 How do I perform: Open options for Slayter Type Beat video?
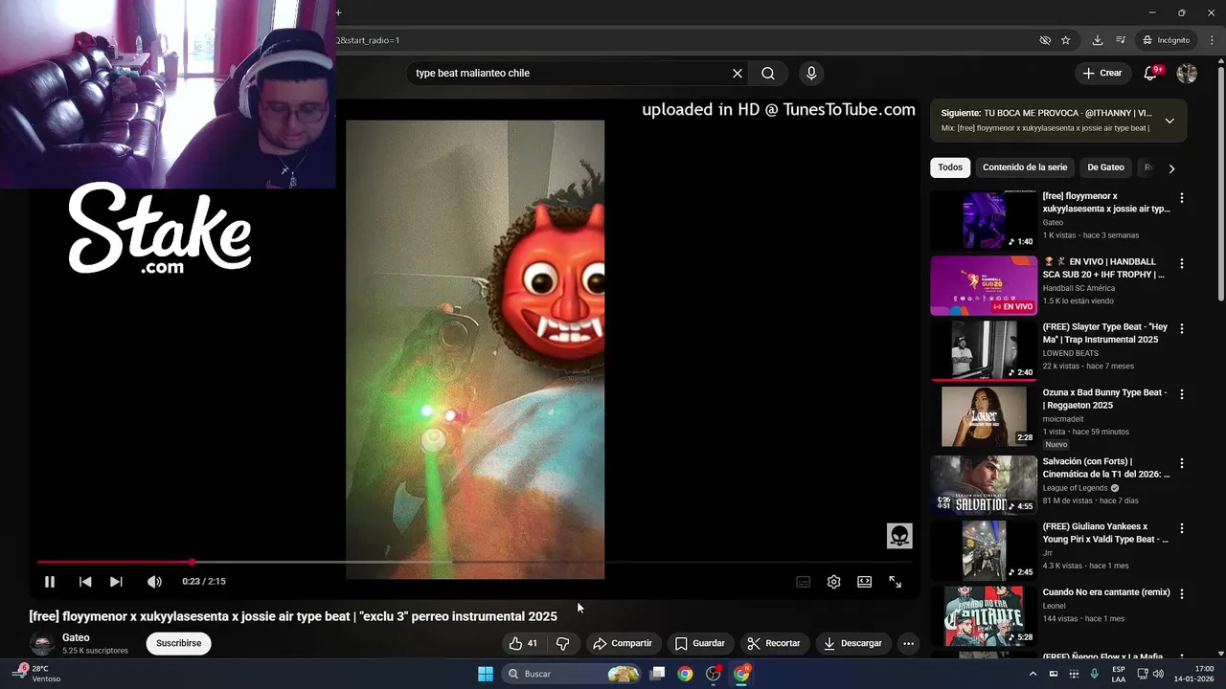pyautogui.click(x=1181, y=328)
